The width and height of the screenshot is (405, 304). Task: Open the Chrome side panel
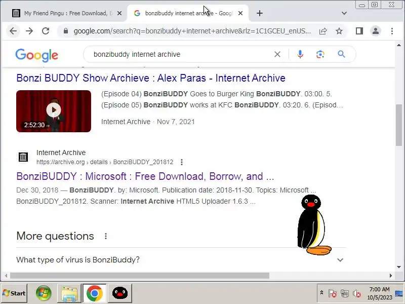click(359, 31)
